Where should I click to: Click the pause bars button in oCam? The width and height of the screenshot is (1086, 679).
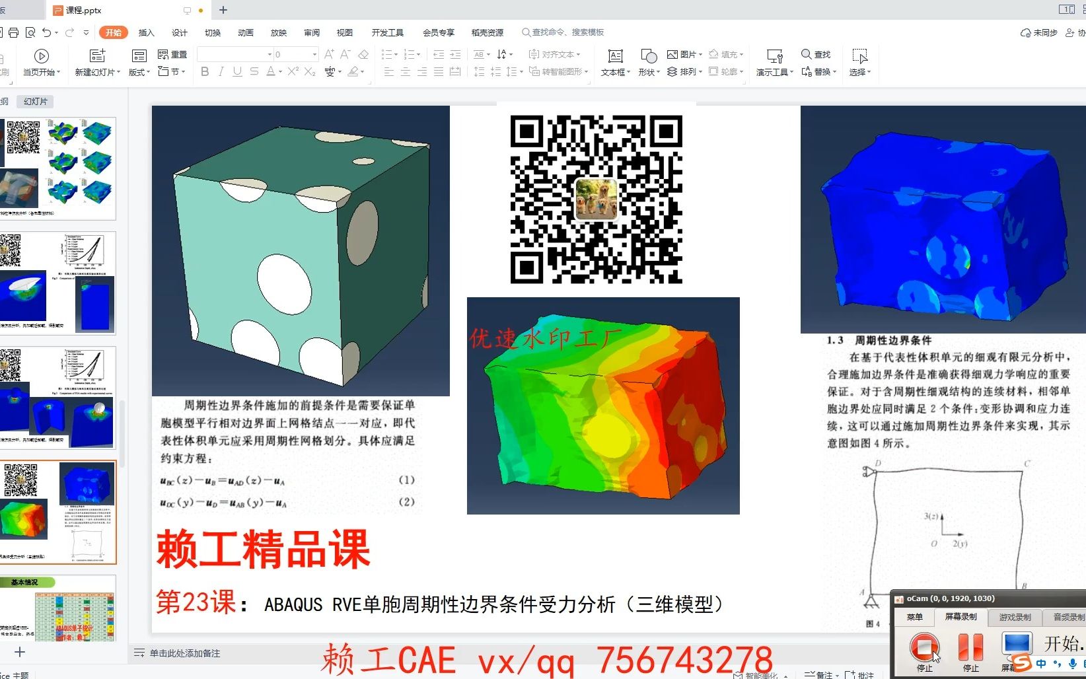970,647
